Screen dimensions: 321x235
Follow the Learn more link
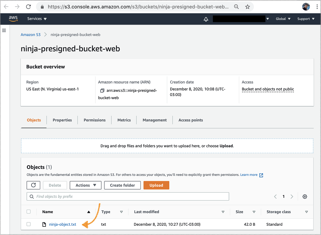[x=249, y=174]
